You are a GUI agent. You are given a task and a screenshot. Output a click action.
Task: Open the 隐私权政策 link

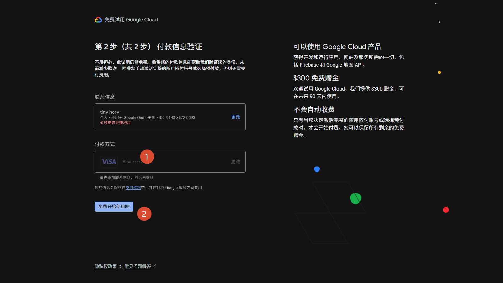point(106,266)
